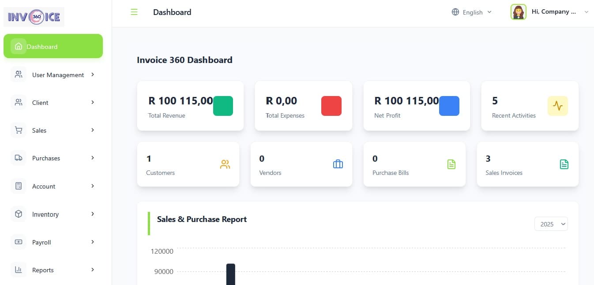Click the Invoice 360 logo
Screen dimensions: 594x285
coord(34,17)
